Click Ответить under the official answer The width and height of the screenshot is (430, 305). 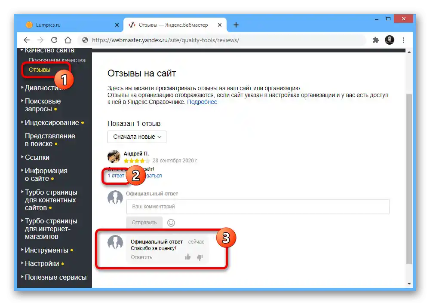141,257
